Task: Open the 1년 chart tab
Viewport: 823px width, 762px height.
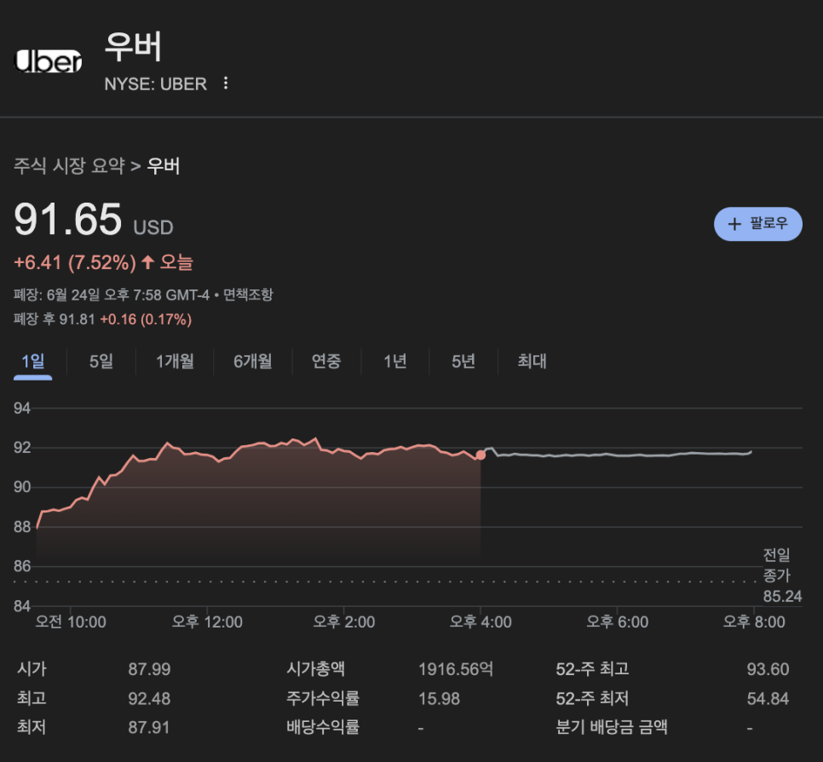Action: 395,361
